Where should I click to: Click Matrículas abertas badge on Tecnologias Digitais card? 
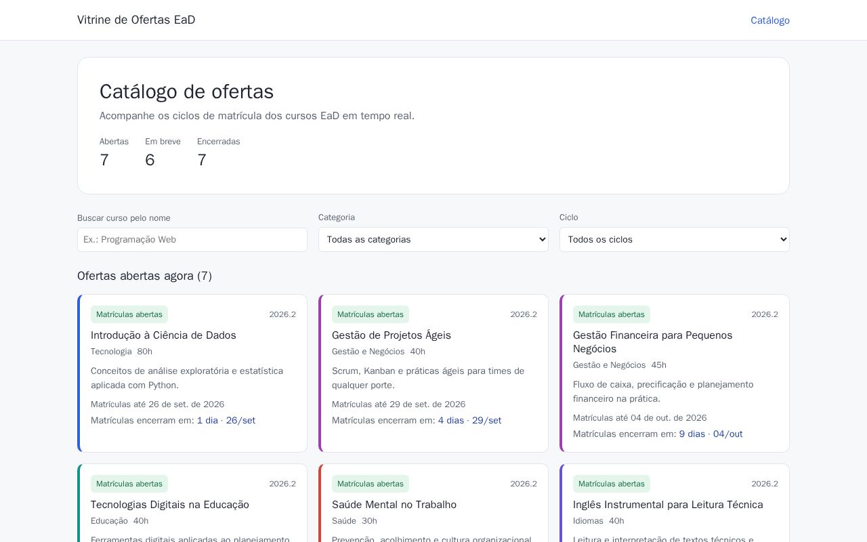[x=129, y=484]
